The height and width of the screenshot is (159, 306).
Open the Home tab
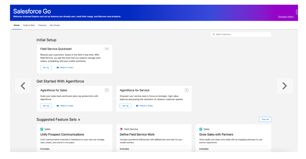point(17,25)
